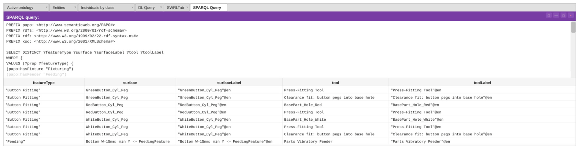This screenshot has width=579, height=149.
Task: Click the surface column header
Action: (130, 82)
